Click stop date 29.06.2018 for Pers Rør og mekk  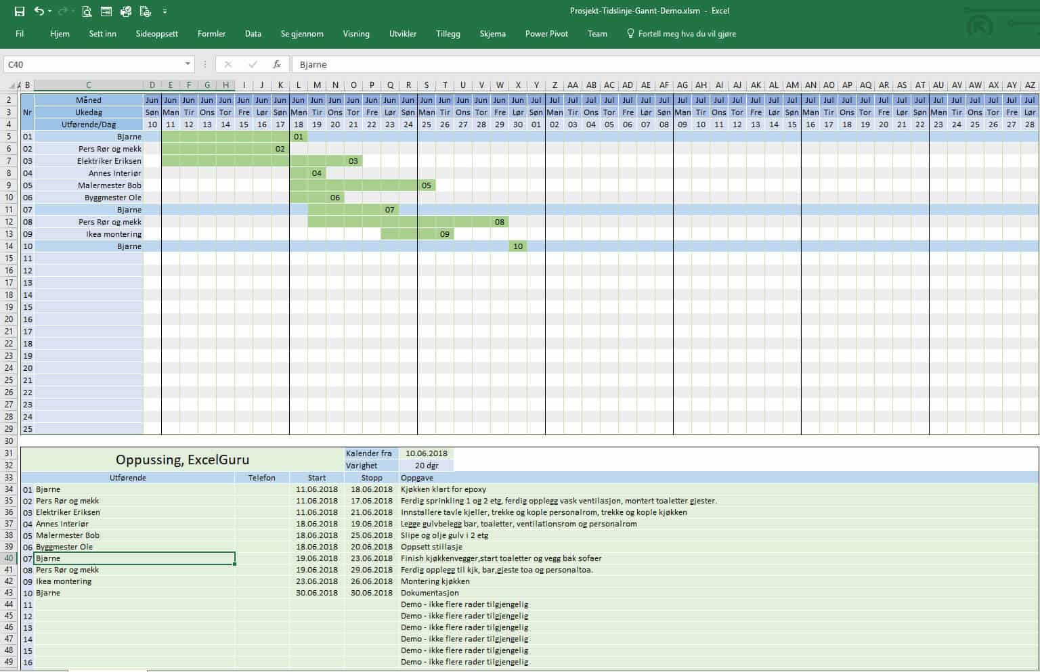click(x=372, y=570)
